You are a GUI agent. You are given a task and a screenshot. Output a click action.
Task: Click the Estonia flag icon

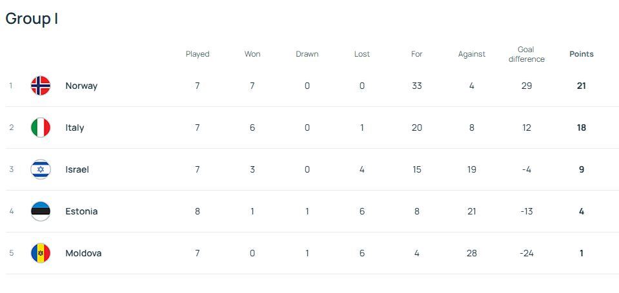coord(41,211)
